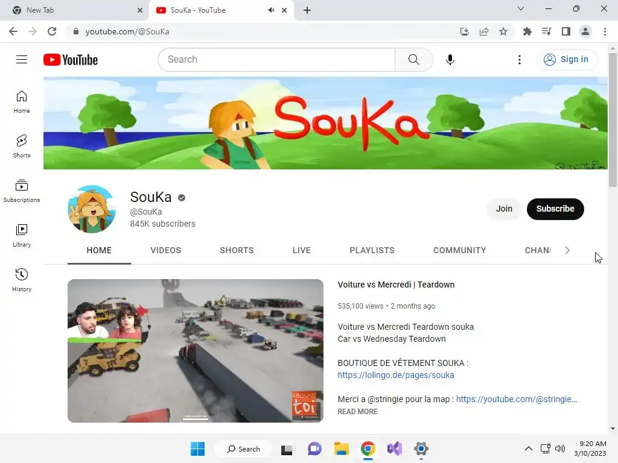Bookmark this page with star icon
Viewport: 618px width, 463px height.
point(503,31)
